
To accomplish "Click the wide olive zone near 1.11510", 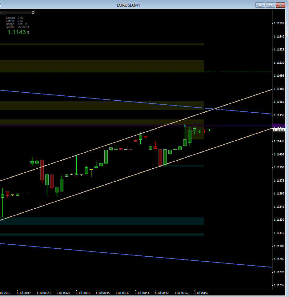I will coord(102,66).
